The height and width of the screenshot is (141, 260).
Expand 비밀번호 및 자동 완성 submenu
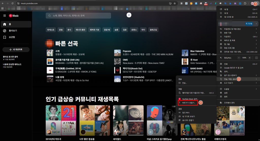coord(238,29)
